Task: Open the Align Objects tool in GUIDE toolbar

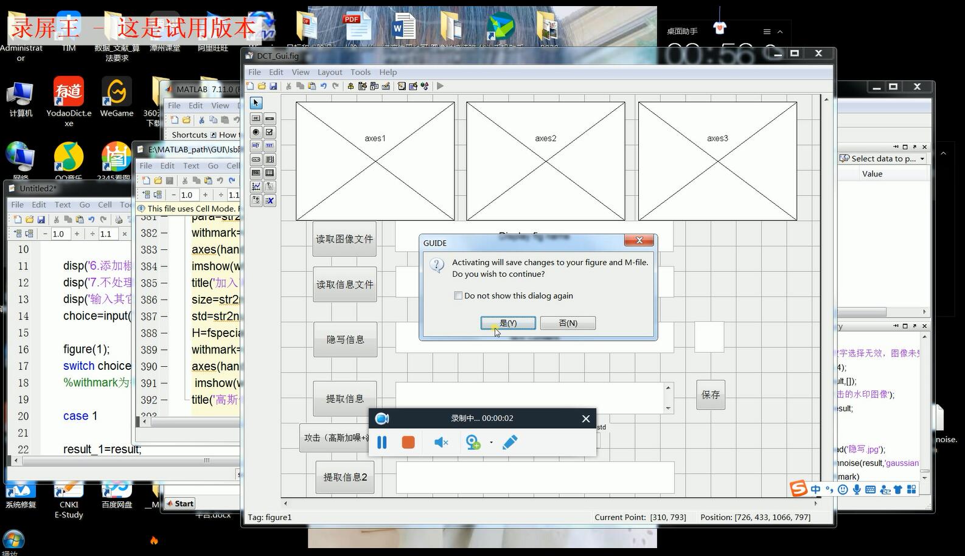Action: (x=350, y=86)
